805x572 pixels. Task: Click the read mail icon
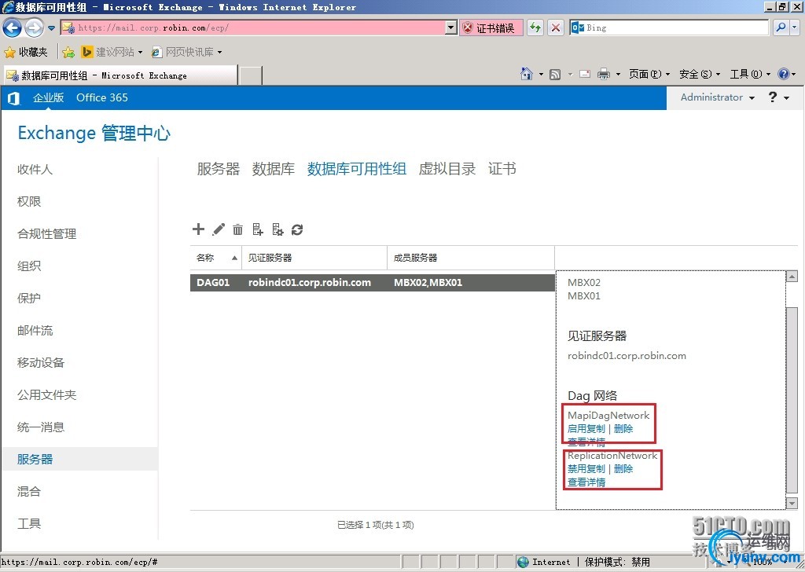coord(585,75)
